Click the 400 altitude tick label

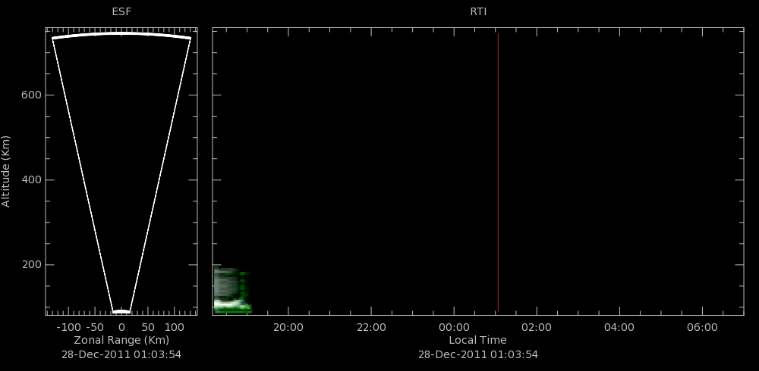tap(31, 180)
